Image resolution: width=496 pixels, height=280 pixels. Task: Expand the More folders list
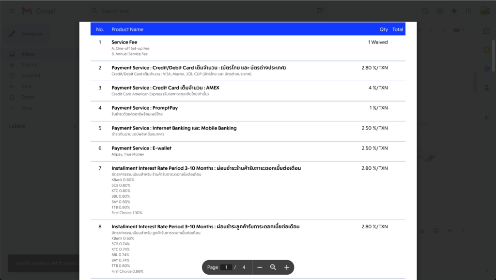[x=27, y=108]
